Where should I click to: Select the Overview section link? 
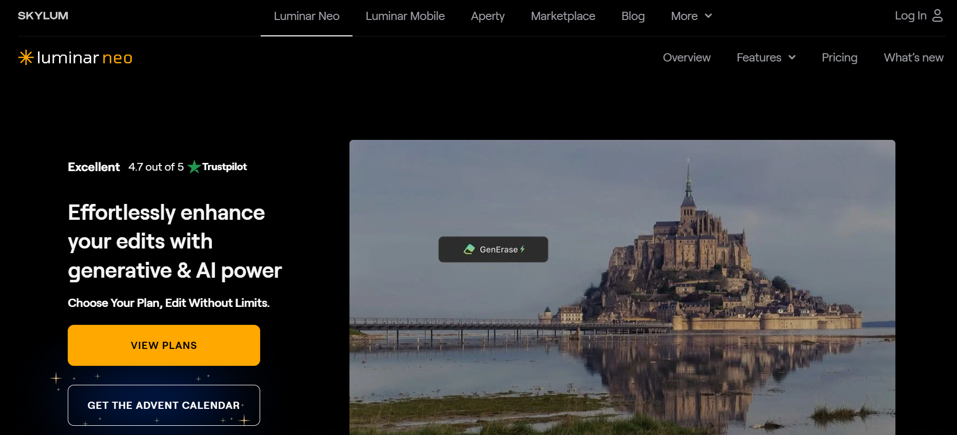(687, 57)
